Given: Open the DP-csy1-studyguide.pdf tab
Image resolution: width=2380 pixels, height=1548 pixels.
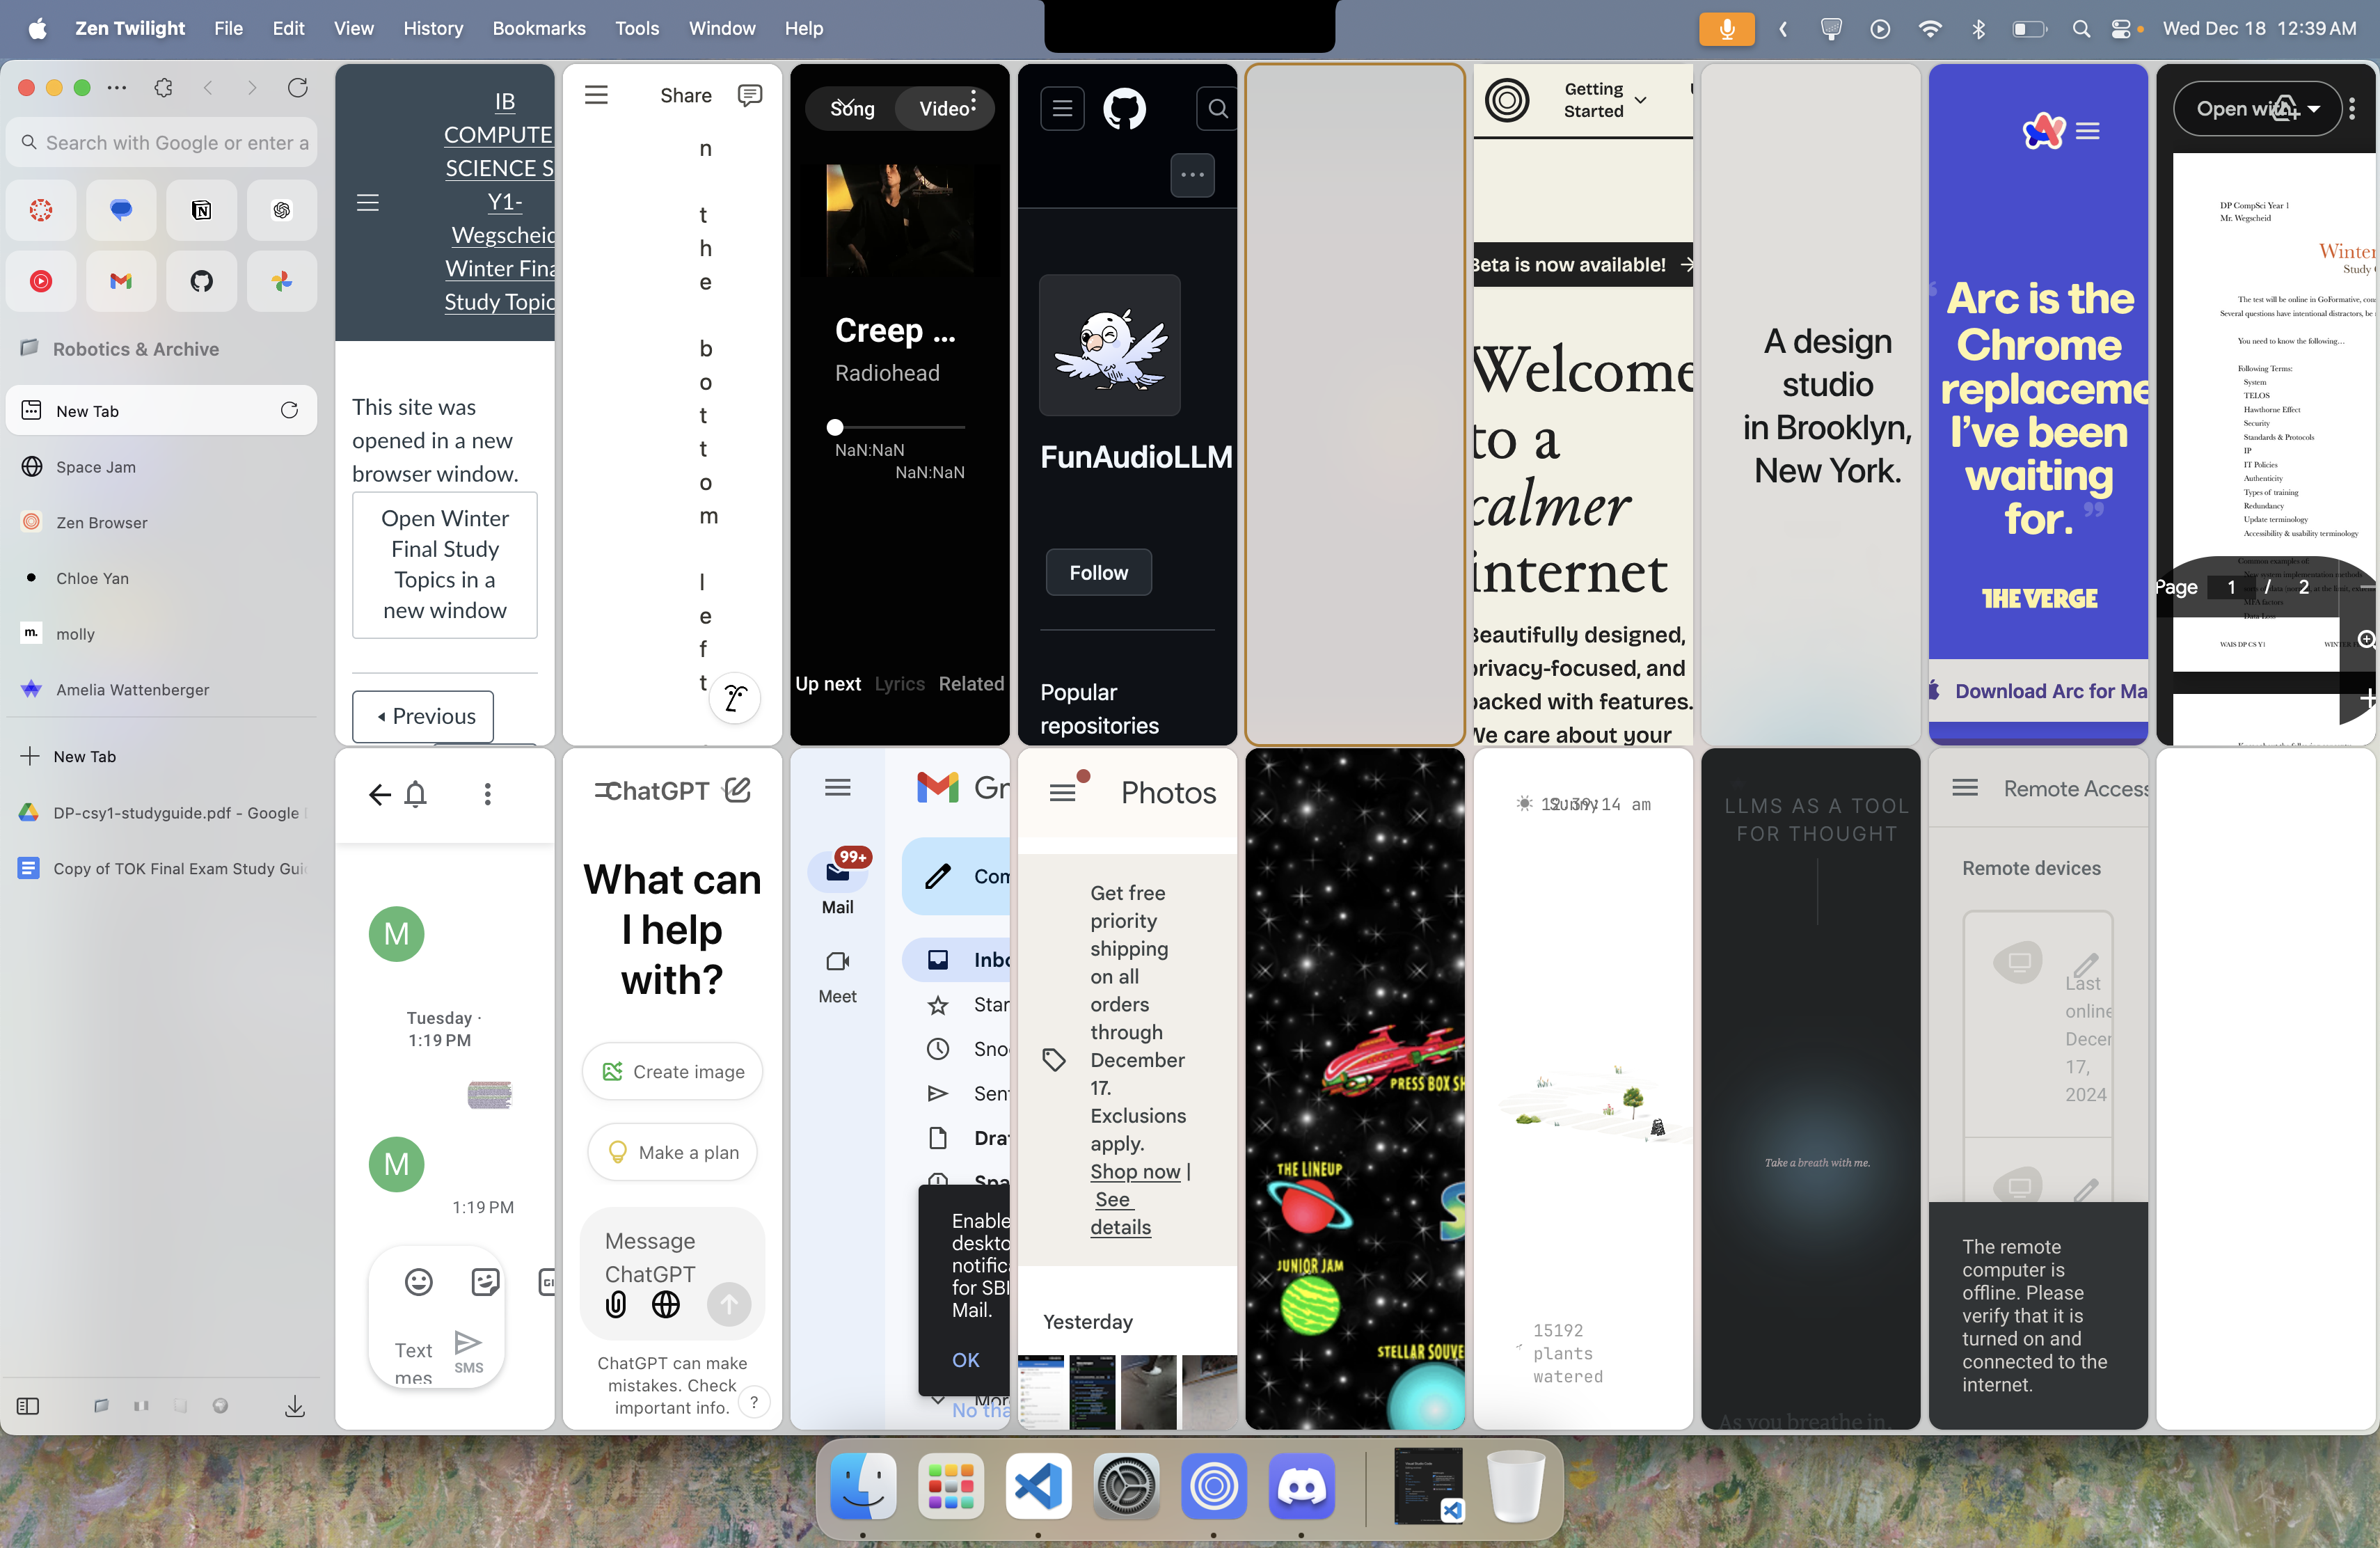Looking at the screenshot, I should [161, 812].
